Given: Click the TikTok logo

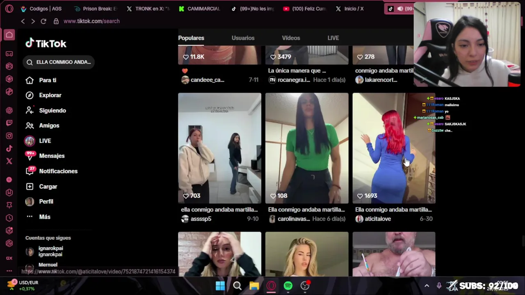Looking at the screenshot, I should pyautogui.click(x=46, y=43).
